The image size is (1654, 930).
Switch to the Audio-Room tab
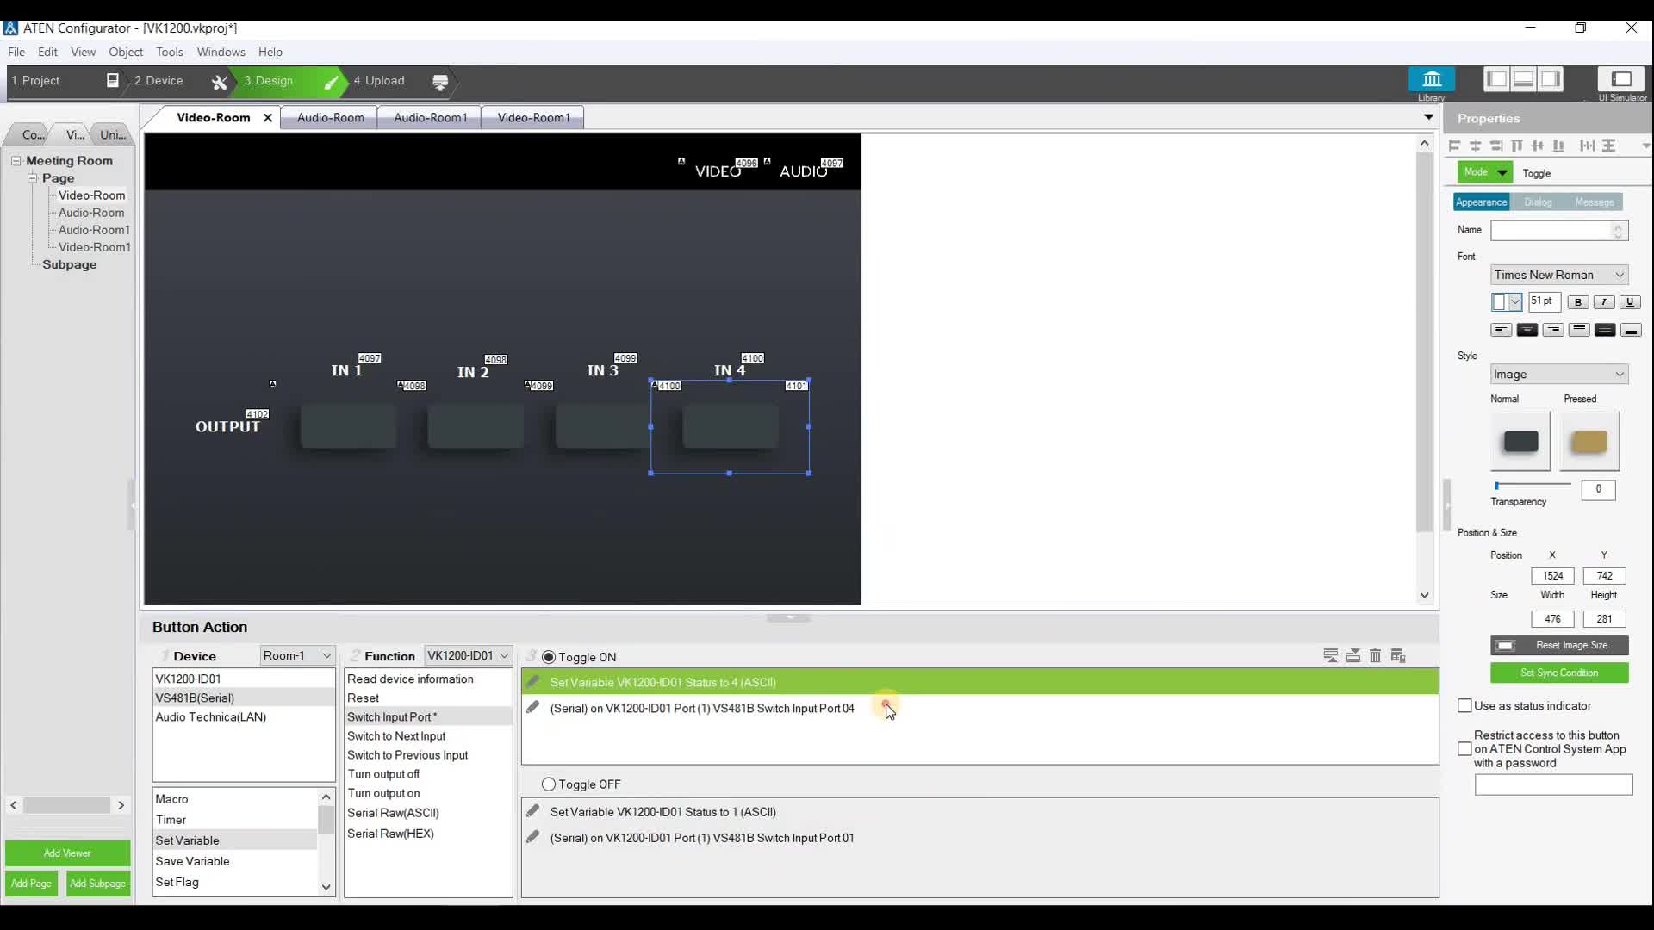(x=330, y=118)
